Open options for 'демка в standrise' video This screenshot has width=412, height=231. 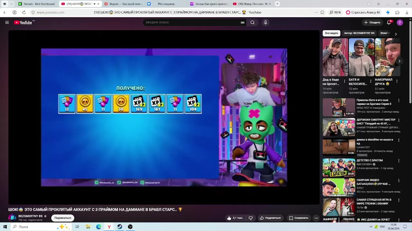[x=399, y=141]
